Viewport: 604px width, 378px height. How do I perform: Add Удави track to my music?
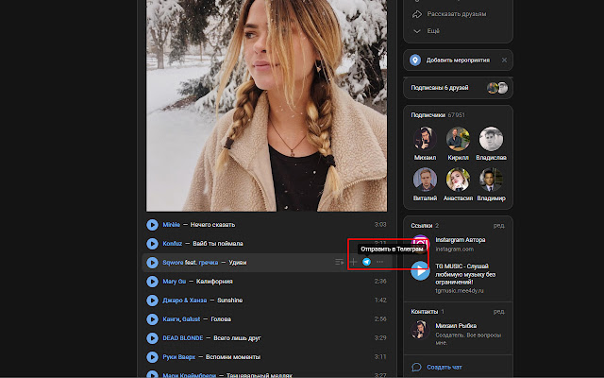coord(353,262)
